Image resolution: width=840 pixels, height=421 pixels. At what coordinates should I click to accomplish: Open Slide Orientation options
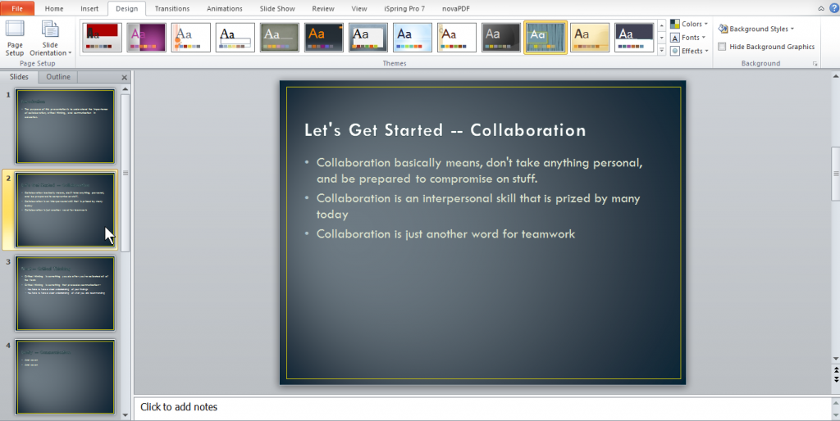pyautogui.click(x=50, y=38)
